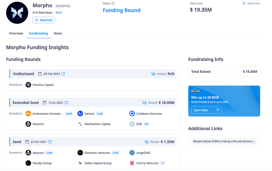Open Andreessen Horowit... investor link
272x171 pixels.
pos(48,113)
